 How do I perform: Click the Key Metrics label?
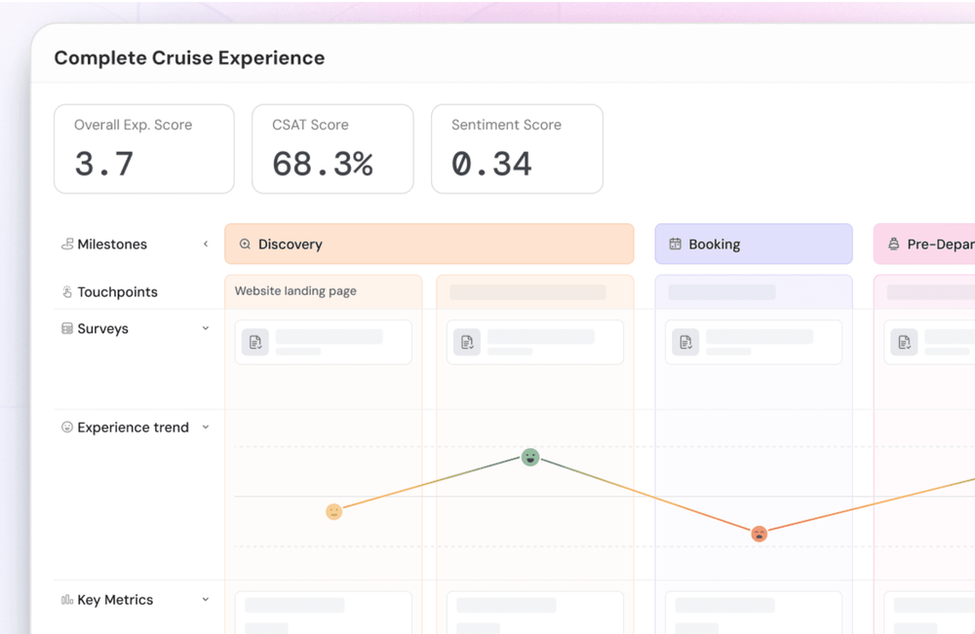pyautogui.click(x=116, y=600)
